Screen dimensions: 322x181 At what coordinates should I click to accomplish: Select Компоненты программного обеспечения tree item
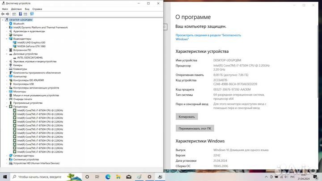pos(37,73)
